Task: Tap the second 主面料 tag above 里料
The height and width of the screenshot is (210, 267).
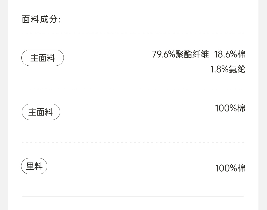Action: (41, 112)
